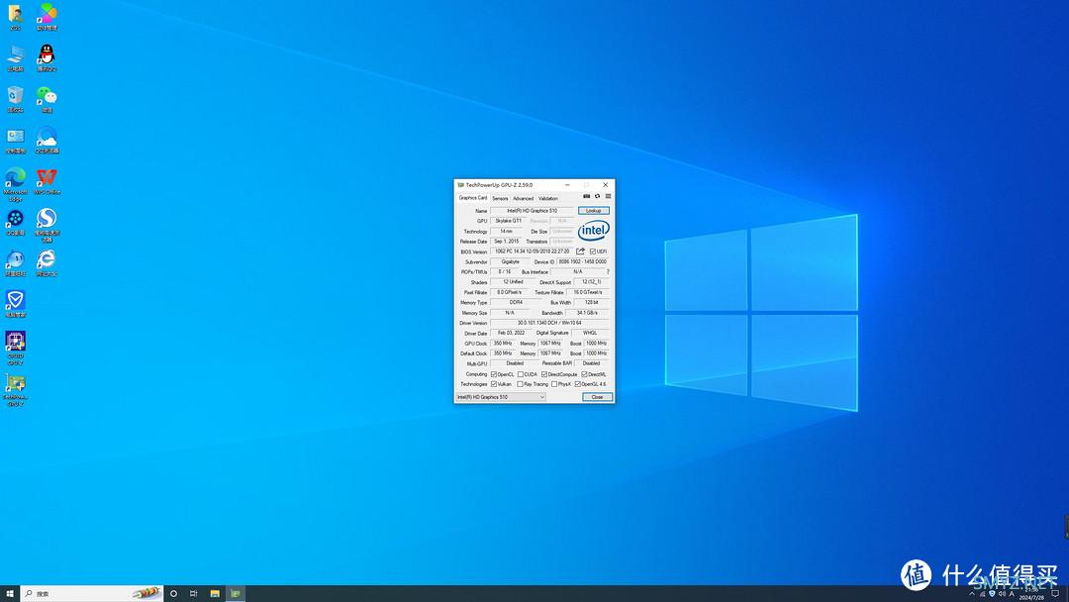Click the GPU-Z screenshot camera icon
1069x602 pixels.
[586, 196]
